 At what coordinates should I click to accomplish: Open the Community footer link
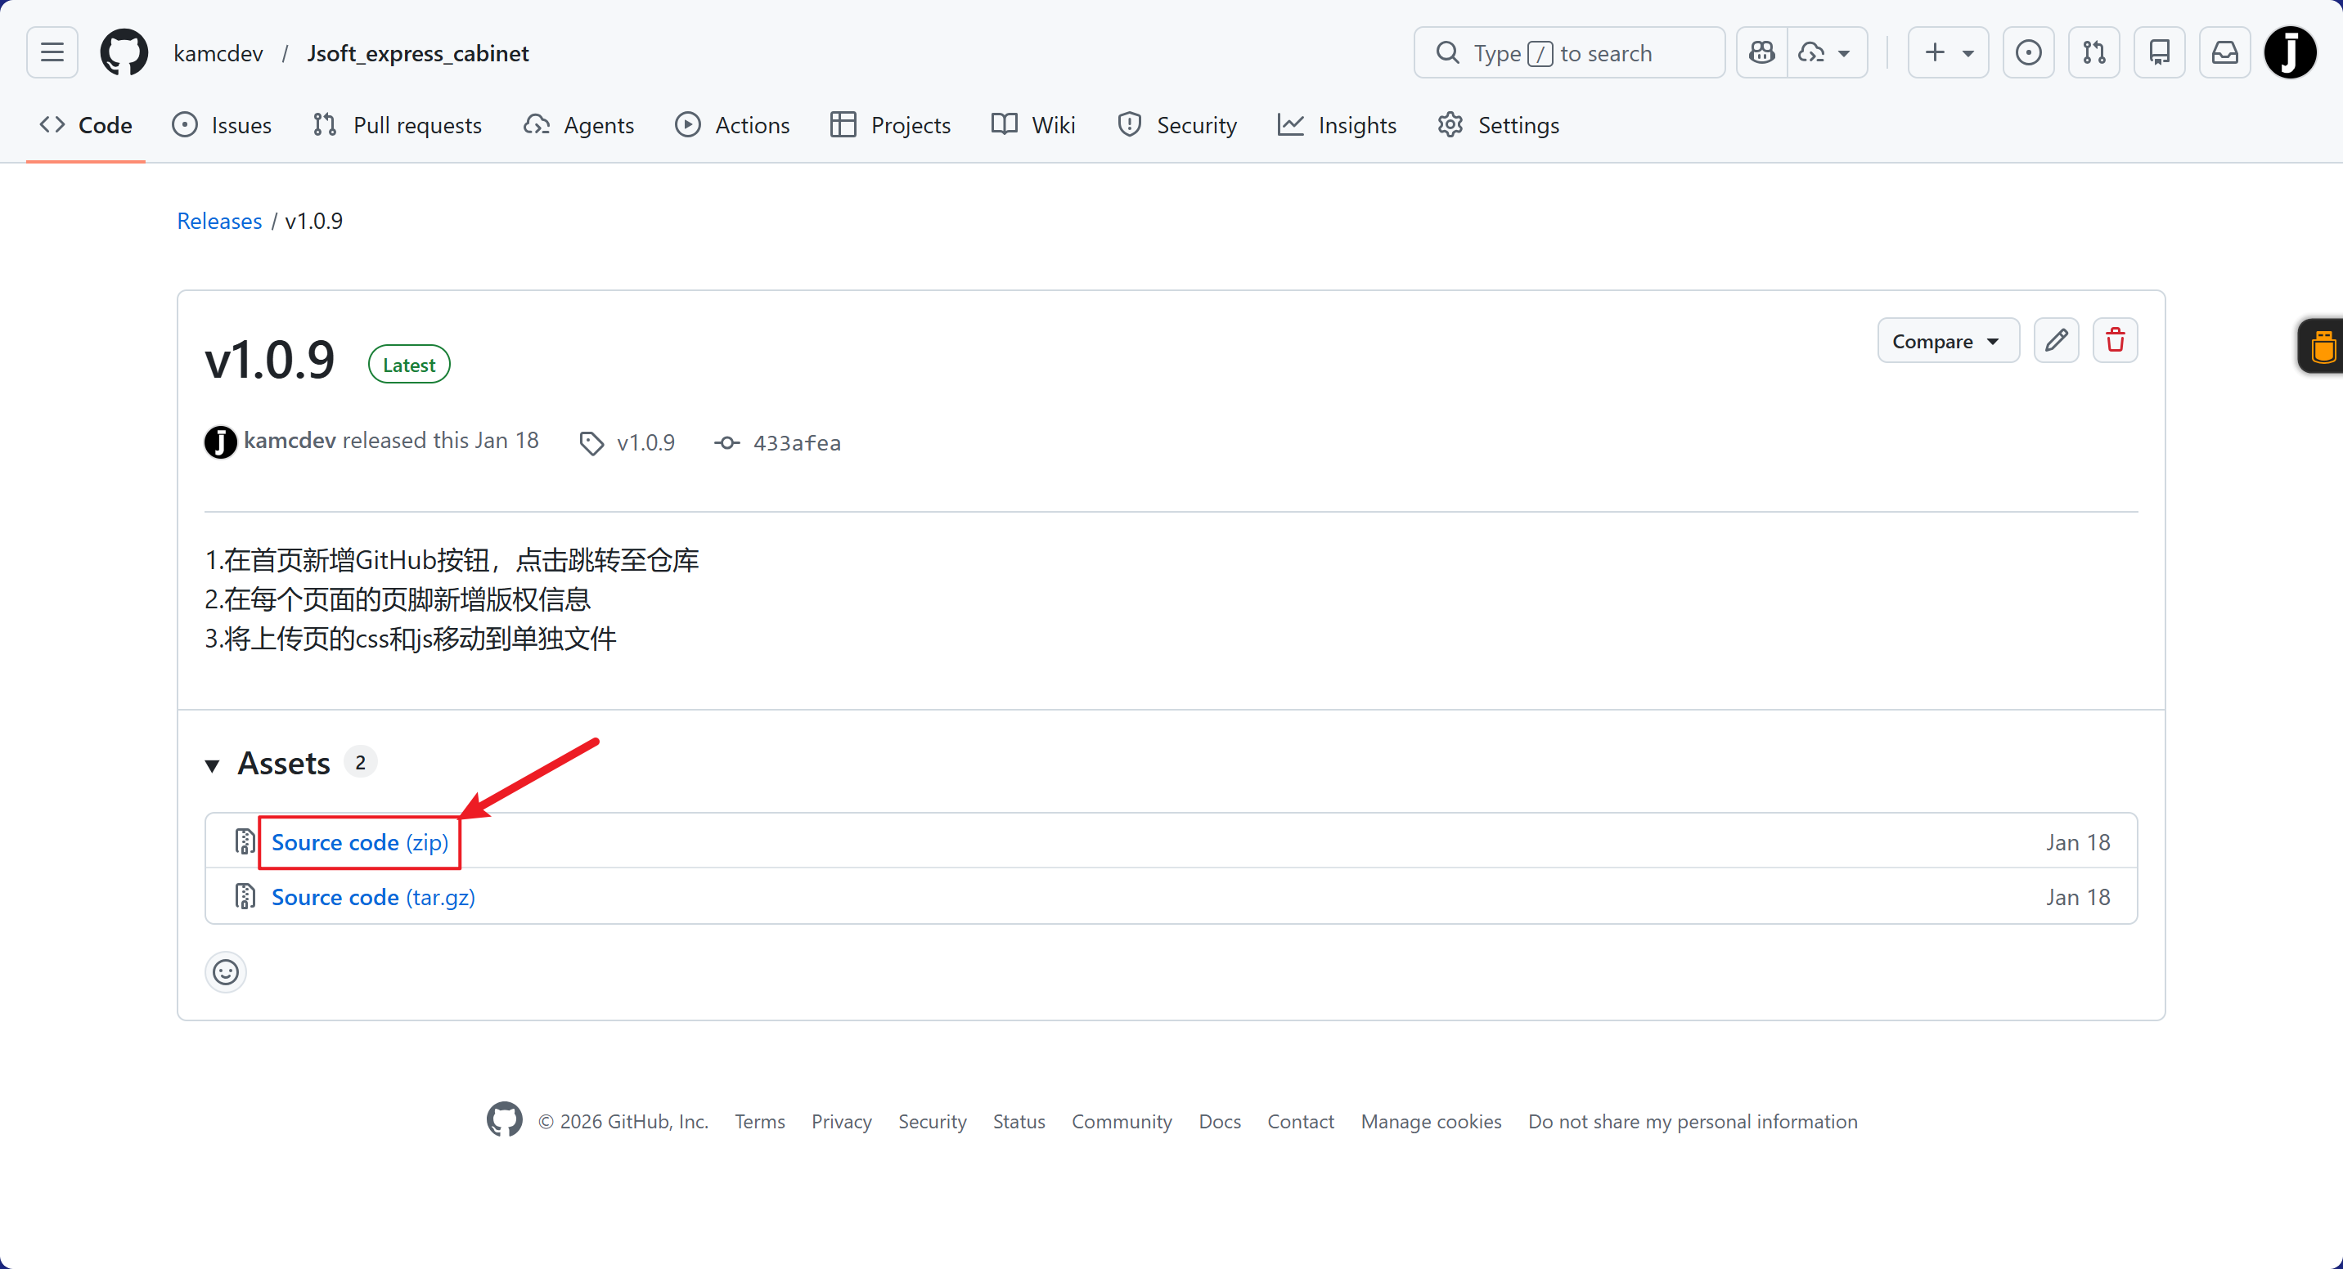click(1122, 1121)
